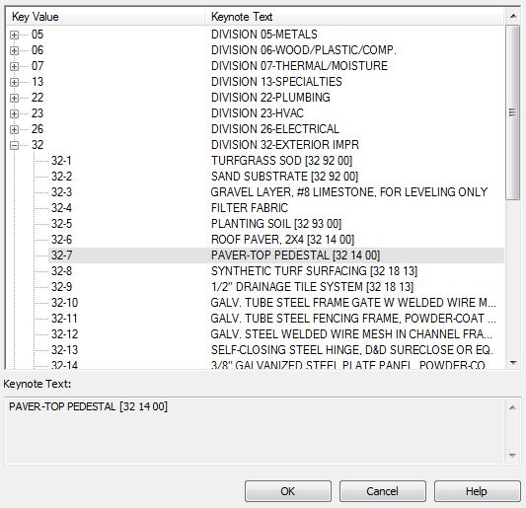
Task: Click the Keynote Text column header
Action: pos(354,17)
